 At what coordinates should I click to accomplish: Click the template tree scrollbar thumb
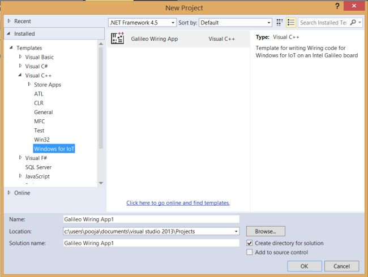(x=101, y=98)
